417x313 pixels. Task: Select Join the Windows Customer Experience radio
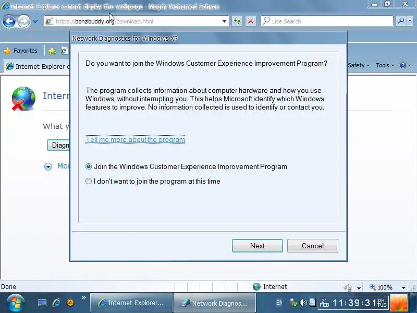[x=89, y=166]
